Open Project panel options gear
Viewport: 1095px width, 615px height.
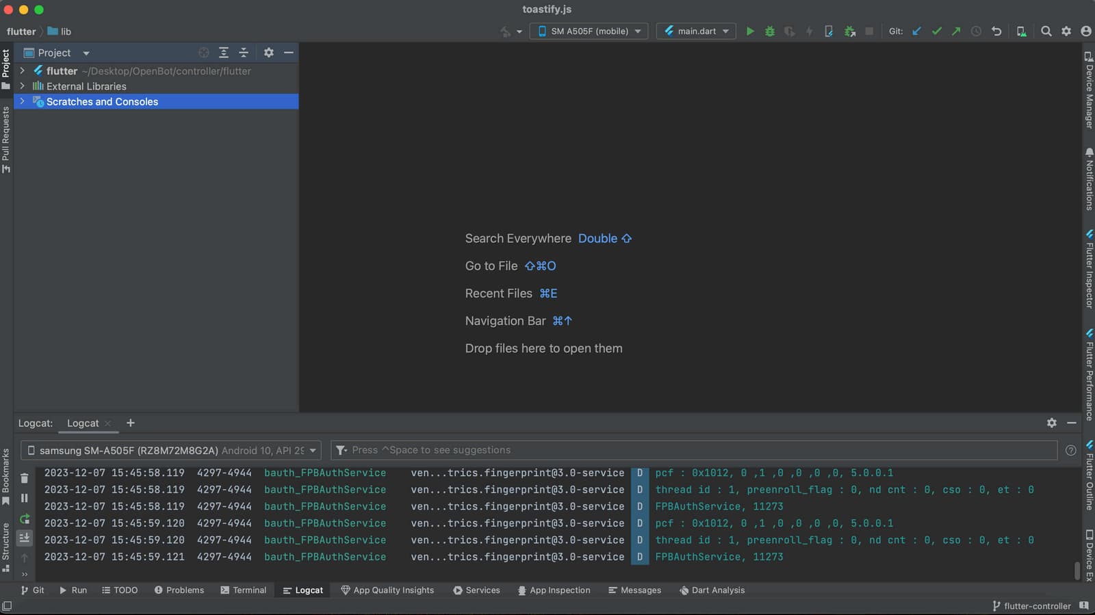pyautogui.click(x=269, y=53)
